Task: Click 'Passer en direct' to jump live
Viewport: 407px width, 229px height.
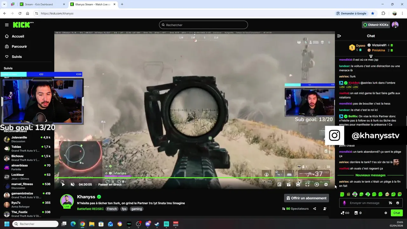Action: point(110,184)
